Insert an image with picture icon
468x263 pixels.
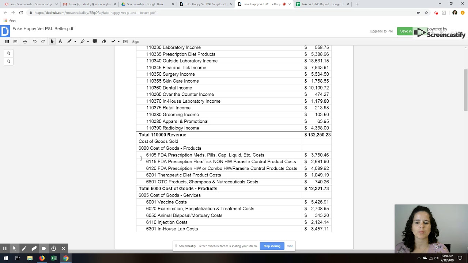[x=125, y=42]
